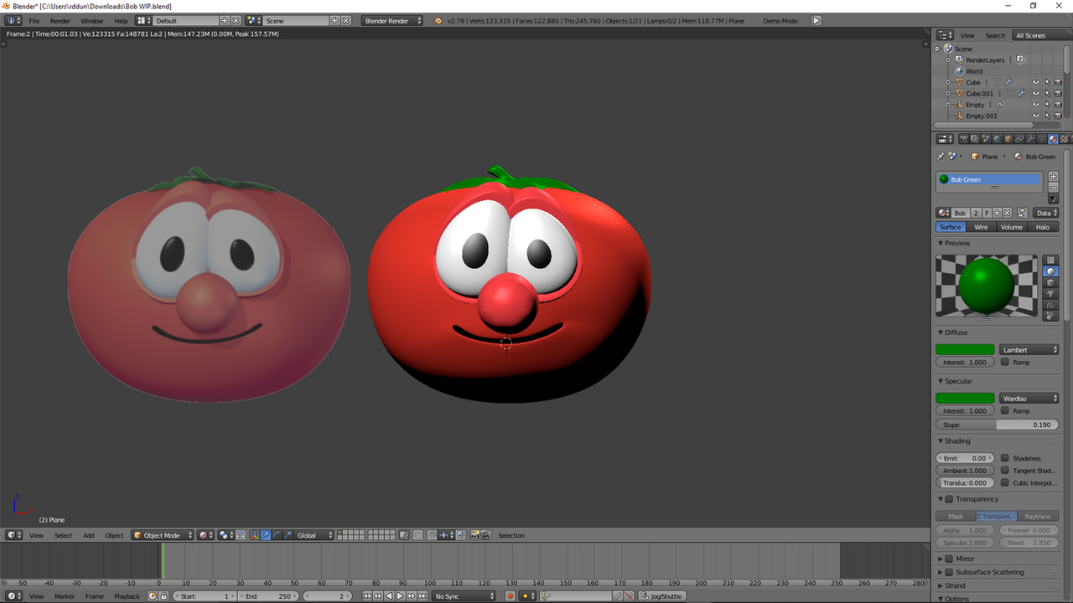Enable the Shadeless checkbox
The width and height of the screenshot is (1073, 603).
pos(1005,458)
